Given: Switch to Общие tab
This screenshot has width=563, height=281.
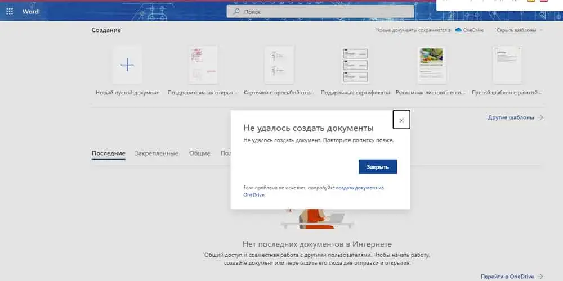Looking at the screenshot, I should [x=200, y=153].
